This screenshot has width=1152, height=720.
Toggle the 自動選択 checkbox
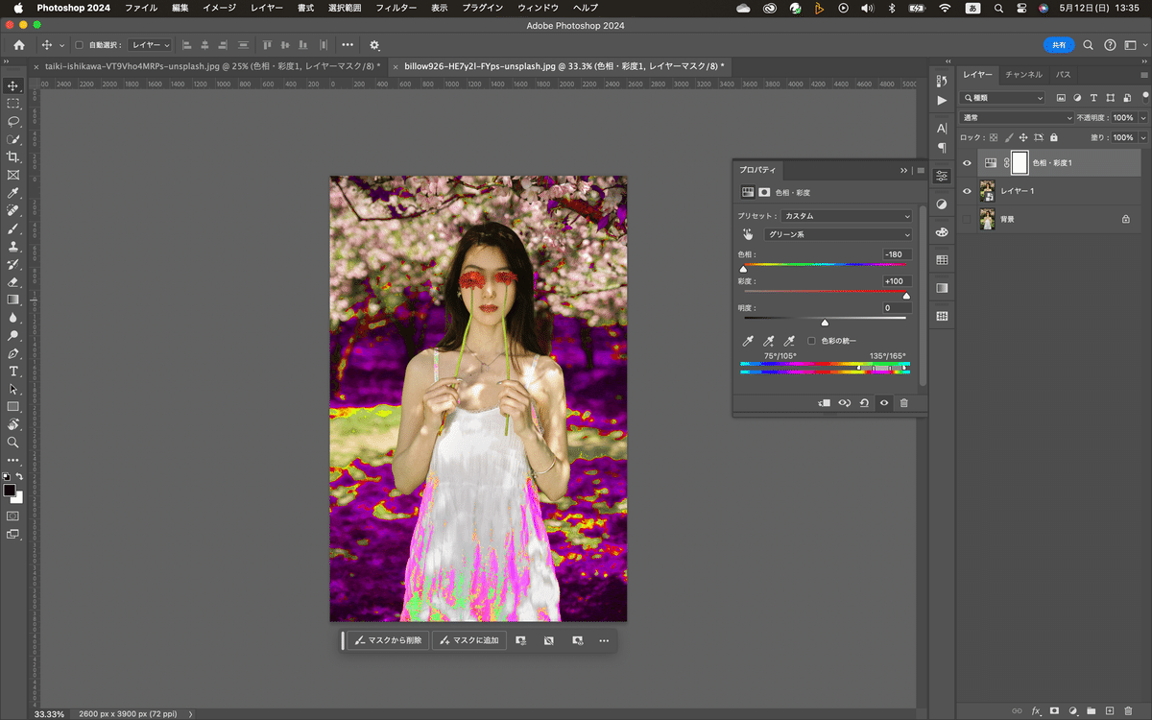click(x=80, y=45)
